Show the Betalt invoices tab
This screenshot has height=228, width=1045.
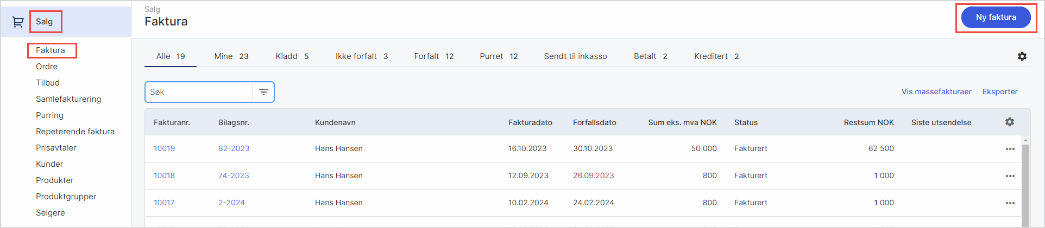pyautogui.click(x=650, y=56)
